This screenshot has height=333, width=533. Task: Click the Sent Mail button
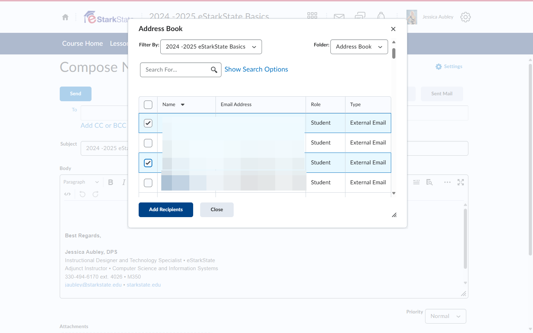pyautogui.click(x=442, y=94)
